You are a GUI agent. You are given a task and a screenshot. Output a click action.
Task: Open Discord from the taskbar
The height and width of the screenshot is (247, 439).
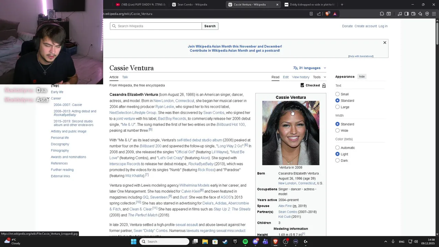[x=255, y=242]
